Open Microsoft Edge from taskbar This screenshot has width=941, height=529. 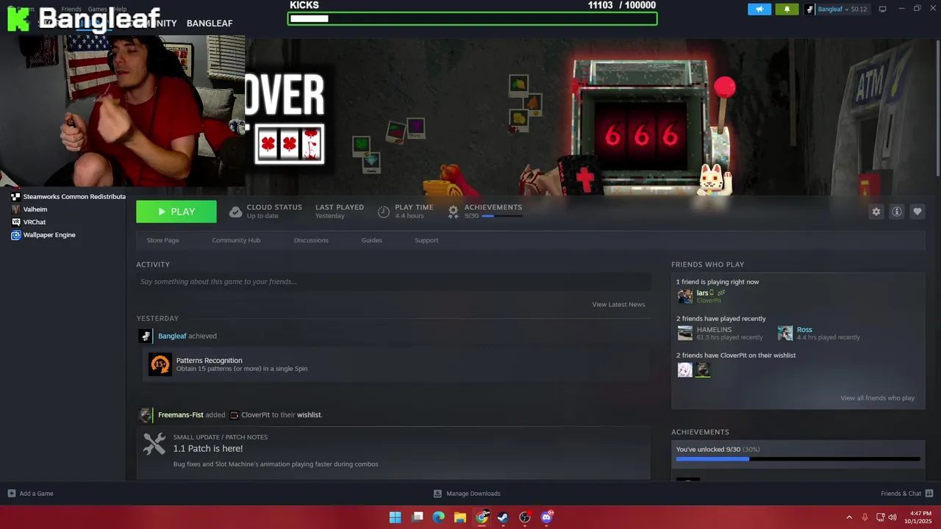tap(438, 517)
